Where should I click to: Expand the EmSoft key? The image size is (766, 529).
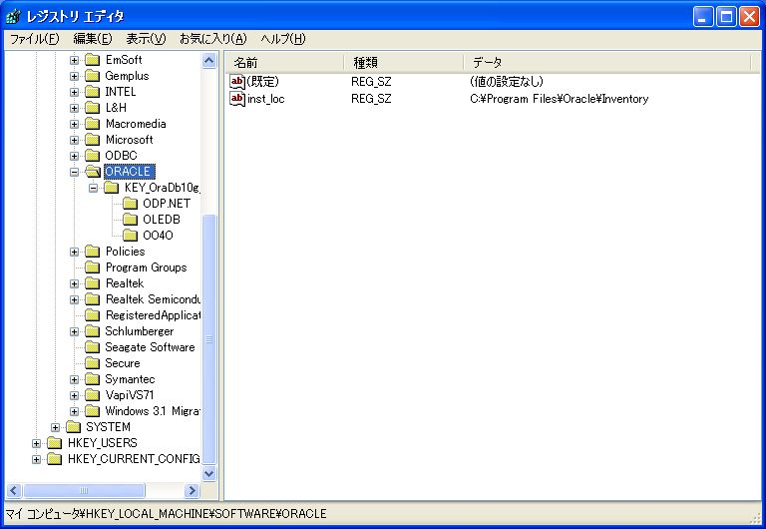click(x=74, y=60)
